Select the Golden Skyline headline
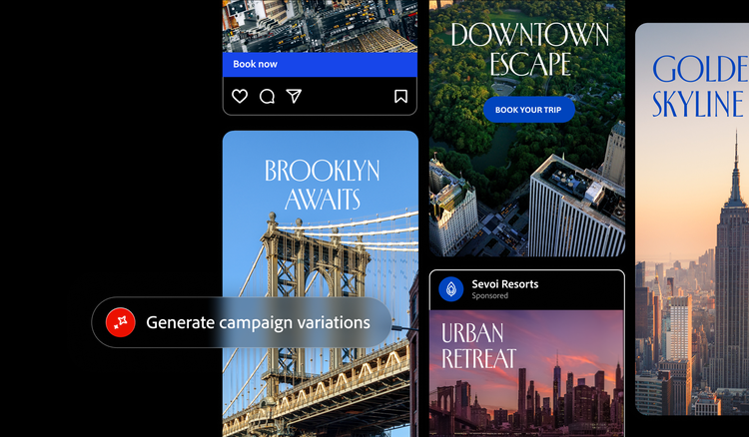The height and width of the screenshot is (437, 749). pos(701,86)
